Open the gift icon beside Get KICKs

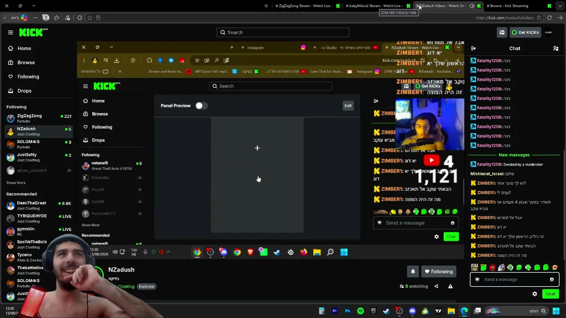(x=502, y=32)
